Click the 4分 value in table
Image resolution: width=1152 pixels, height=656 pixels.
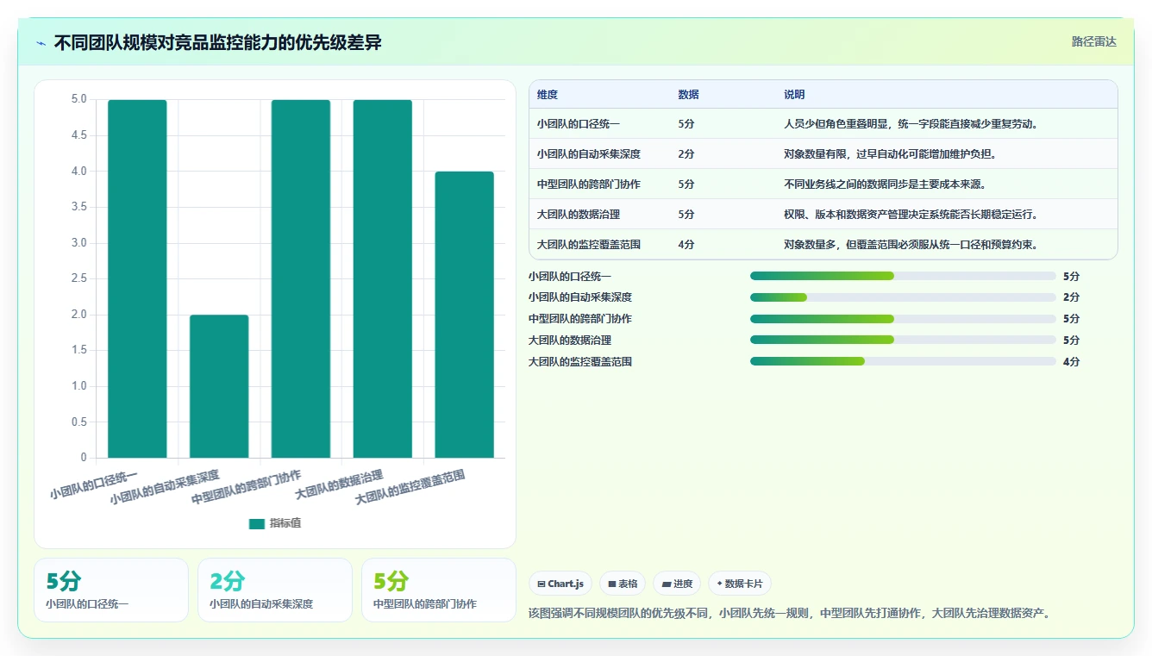pos(686,245)
